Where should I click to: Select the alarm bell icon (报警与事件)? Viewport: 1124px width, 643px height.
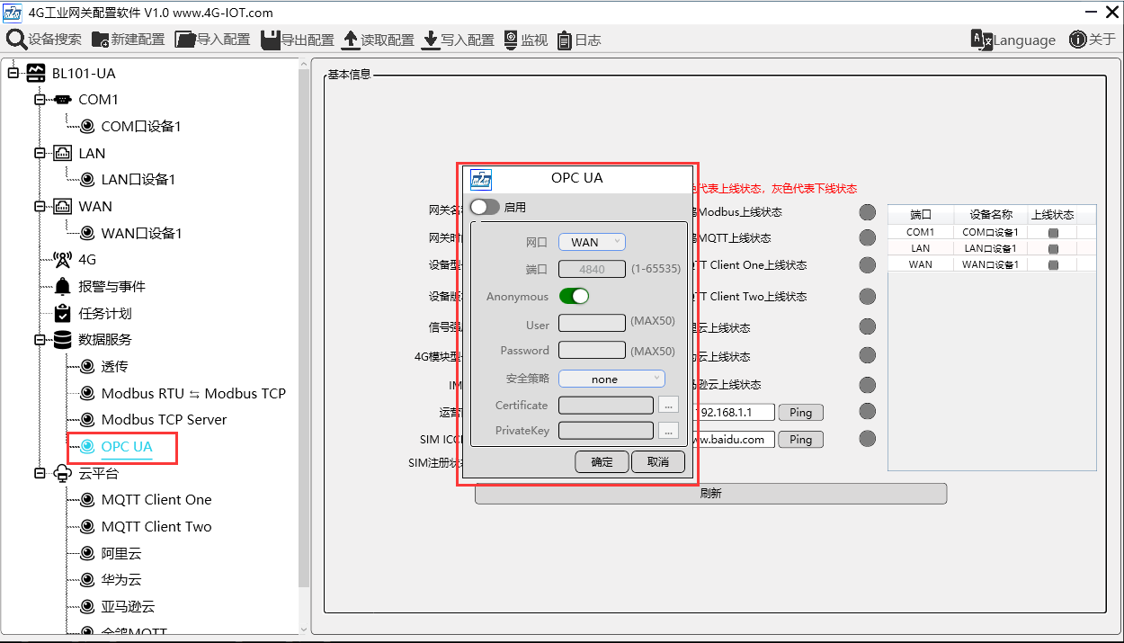[x=63, y=286]
